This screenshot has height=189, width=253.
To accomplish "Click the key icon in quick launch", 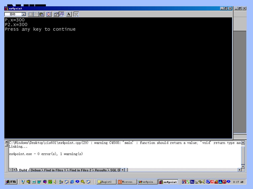I will pos(83,182).
